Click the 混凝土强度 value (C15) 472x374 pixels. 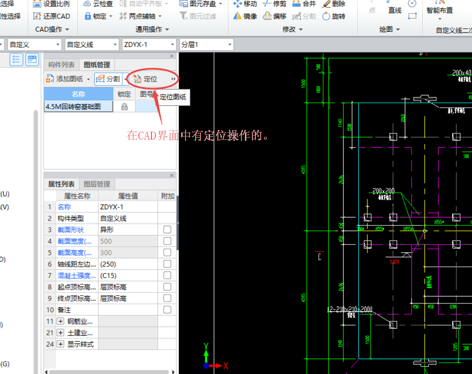click(128, 275)
